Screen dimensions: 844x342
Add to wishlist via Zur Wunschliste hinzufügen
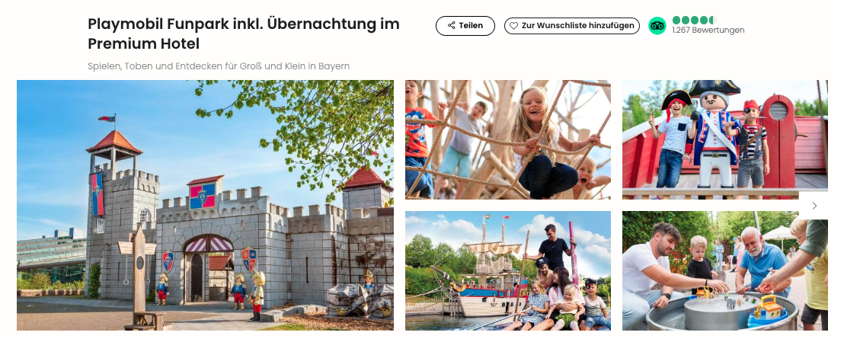click(x=571, y=26)
